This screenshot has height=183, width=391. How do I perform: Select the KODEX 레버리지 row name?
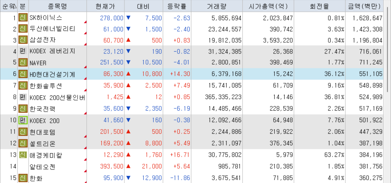pyautogui.click(x=52, y=52)
